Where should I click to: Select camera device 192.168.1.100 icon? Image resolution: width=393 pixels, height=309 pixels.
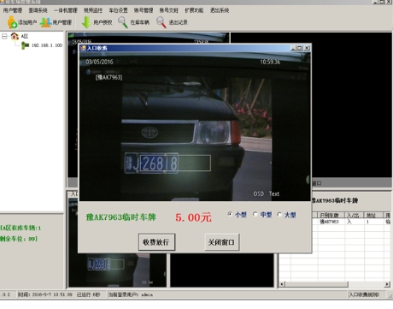coord(25,45)
